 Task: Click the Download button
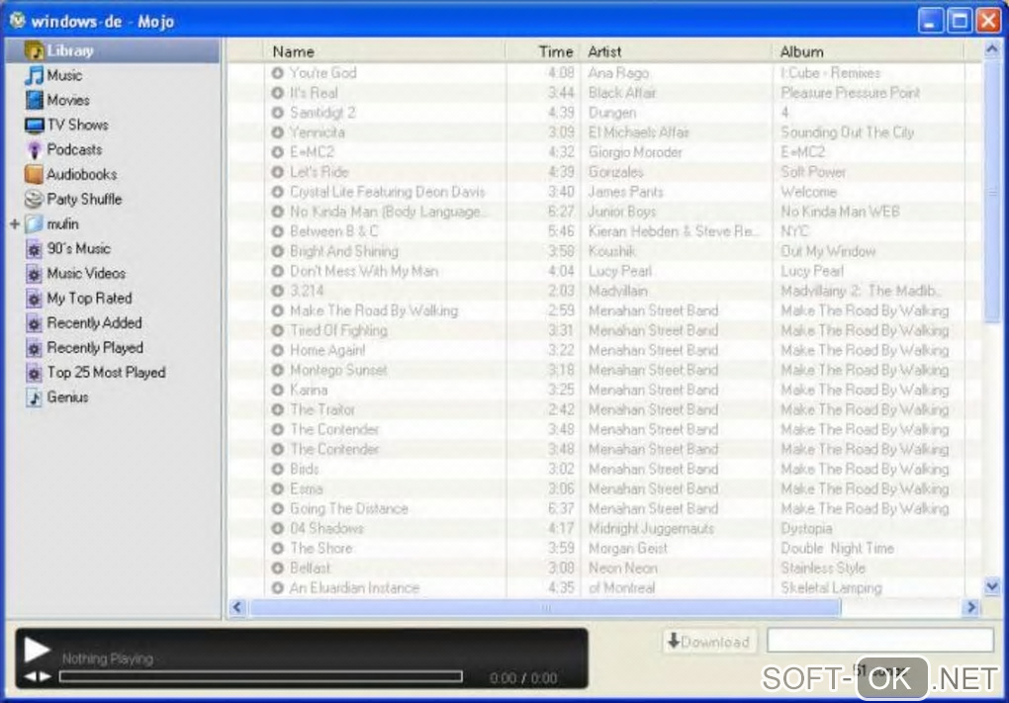(x=709, y=642)
